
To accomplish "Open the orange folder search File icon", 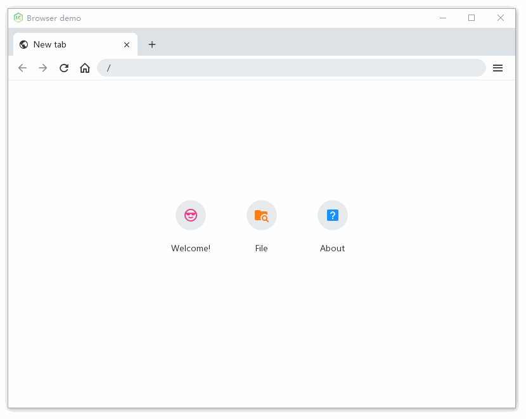I will click(262, 215).
